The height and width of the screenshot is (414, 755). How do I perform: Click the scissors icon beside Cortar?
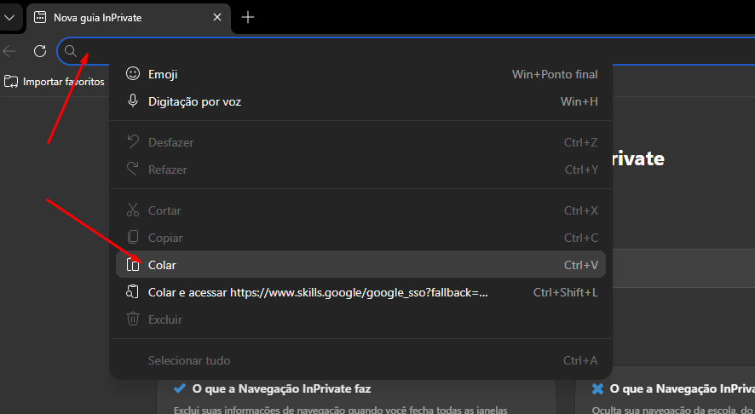(x=133, y=210)
